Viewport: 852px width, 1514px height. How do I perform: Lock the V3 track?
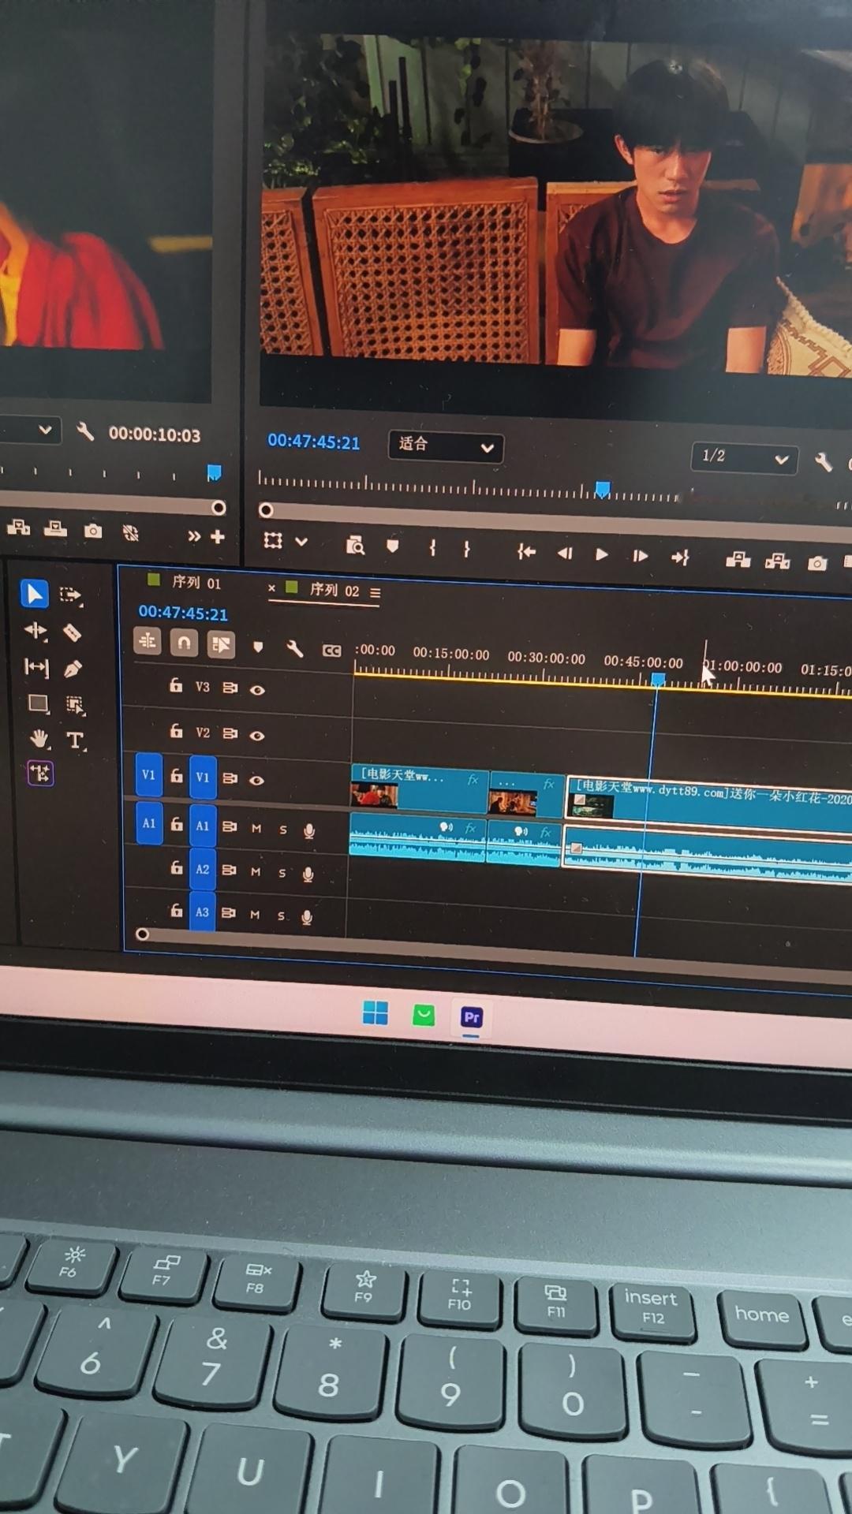click(176, 685)
